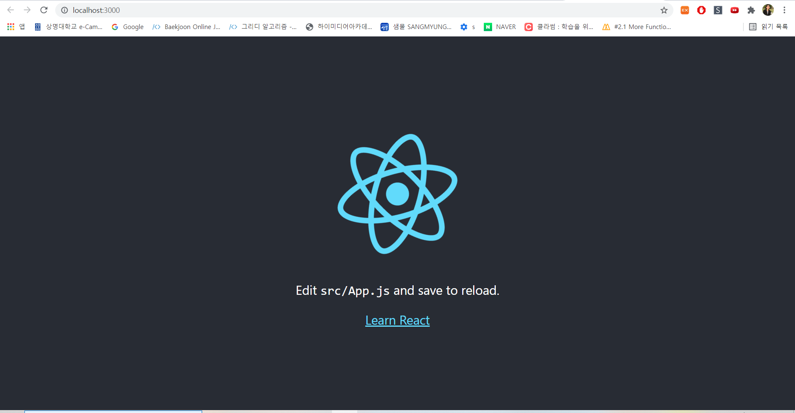Bookmark this page with the star

664,10
